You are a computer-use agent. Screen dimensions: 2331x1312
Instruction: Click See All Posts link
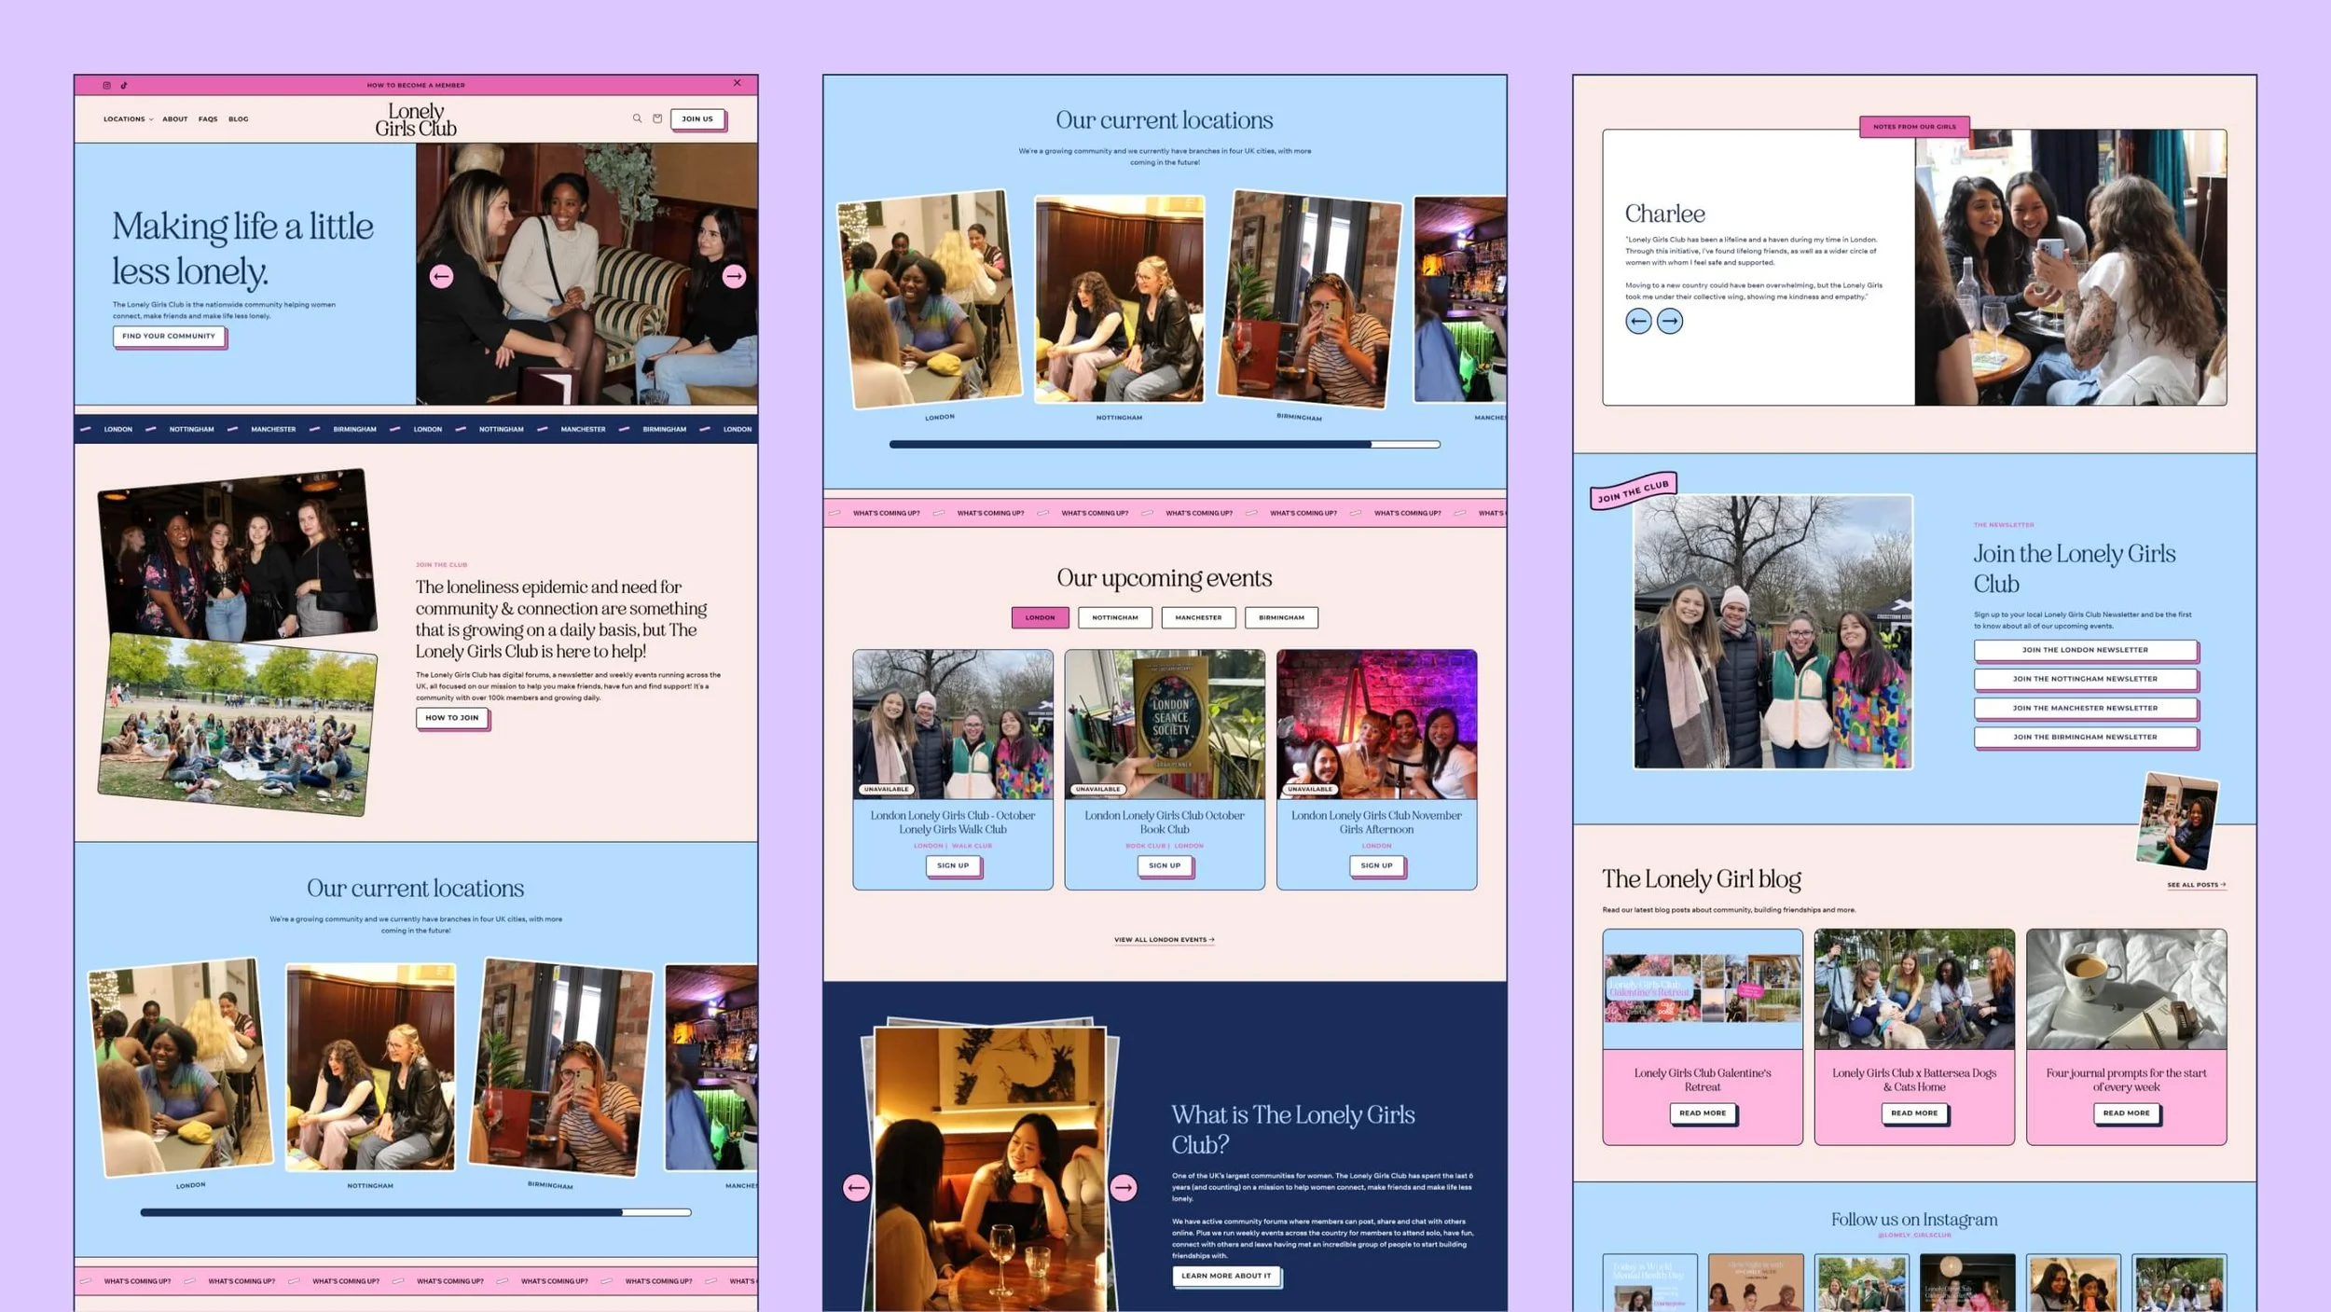tap(2195, 885)
